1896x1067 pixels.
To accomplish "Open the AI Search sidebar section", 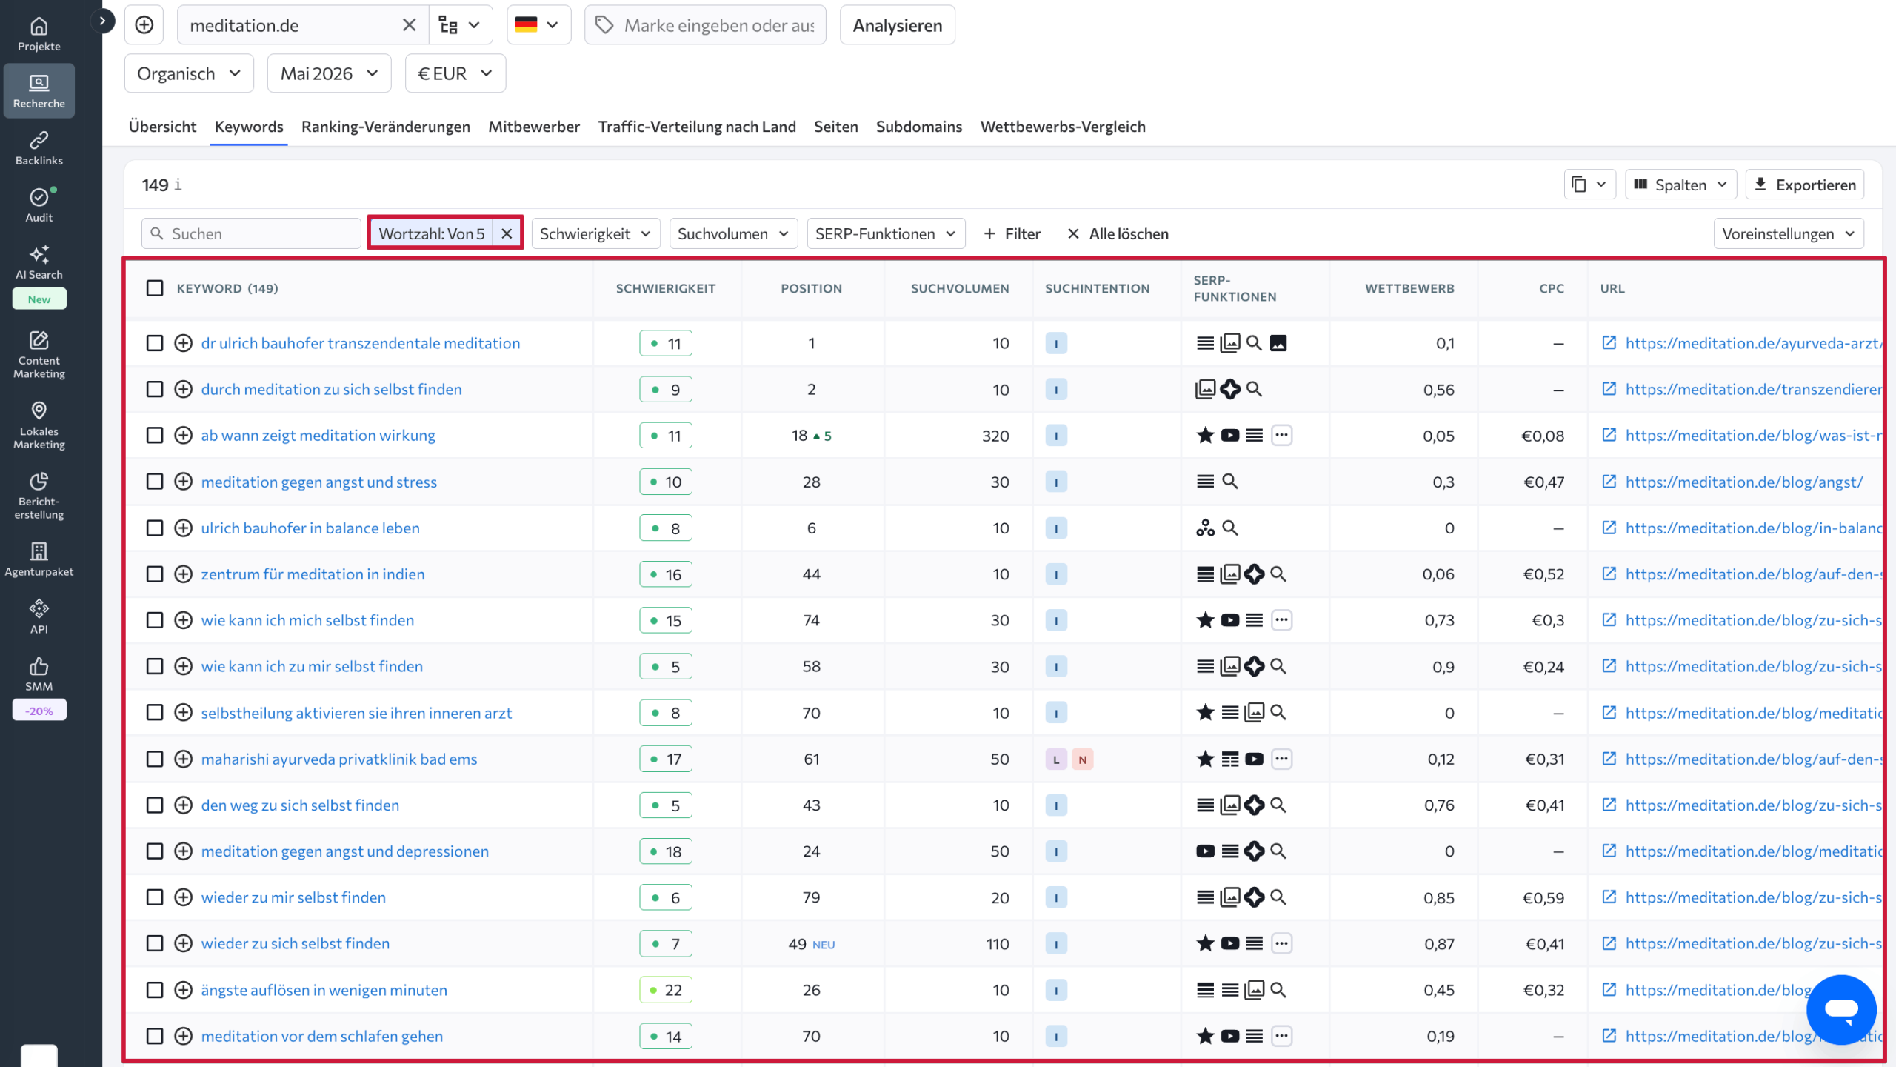I will coord(39,263).
